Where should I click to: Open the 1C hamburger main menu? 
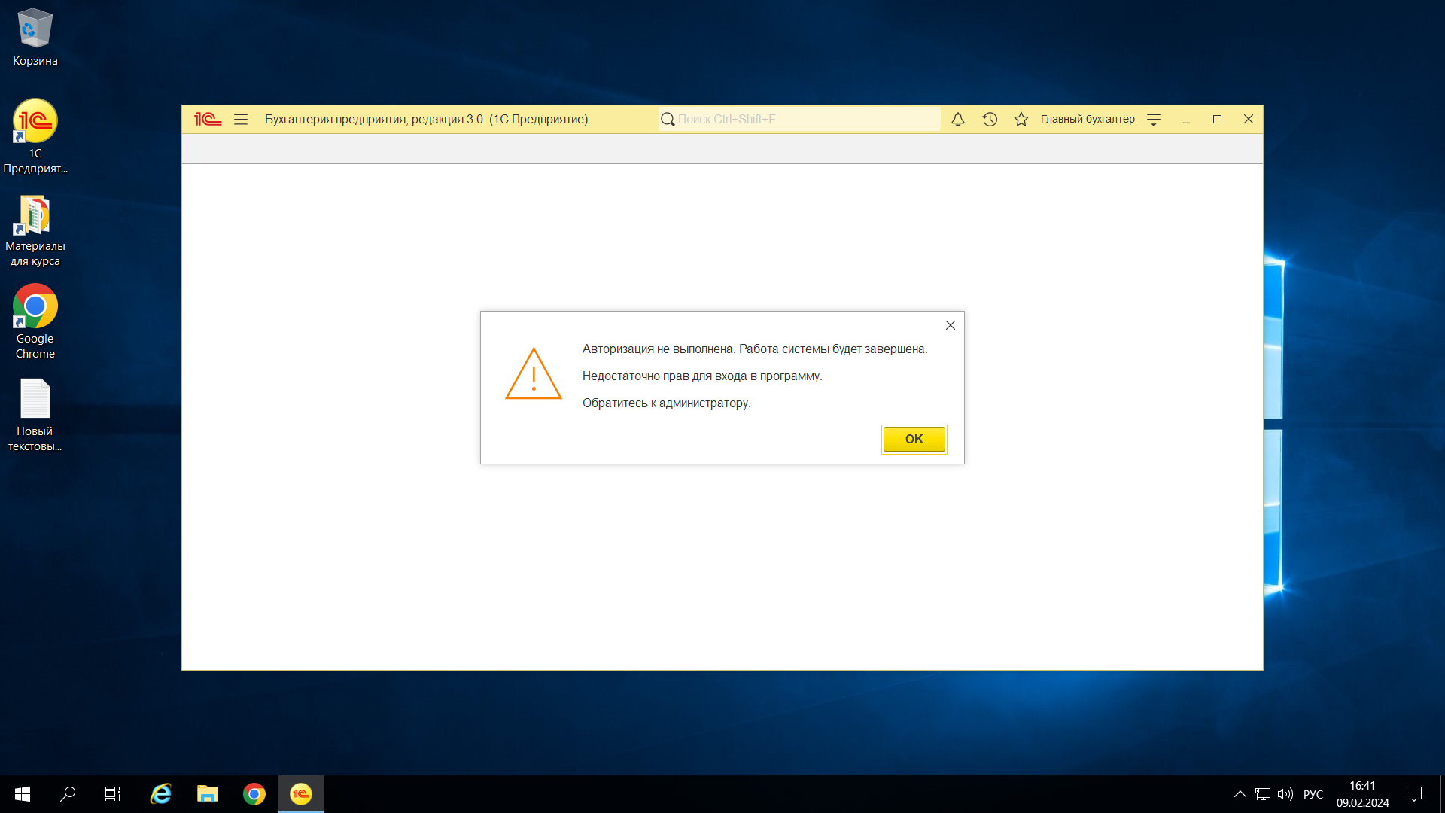(241, 120)
